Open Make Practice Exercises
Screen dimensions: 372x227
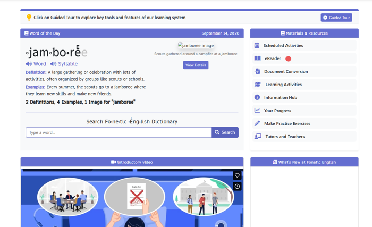pos(305,124)
